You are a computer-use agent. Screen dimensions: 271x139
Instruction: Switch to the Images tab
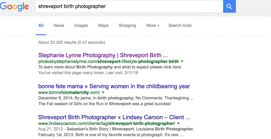[81, 26]
